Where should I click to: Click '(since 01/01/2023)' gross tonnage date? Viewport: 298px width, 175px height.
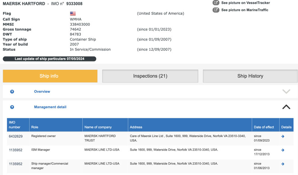154,29
